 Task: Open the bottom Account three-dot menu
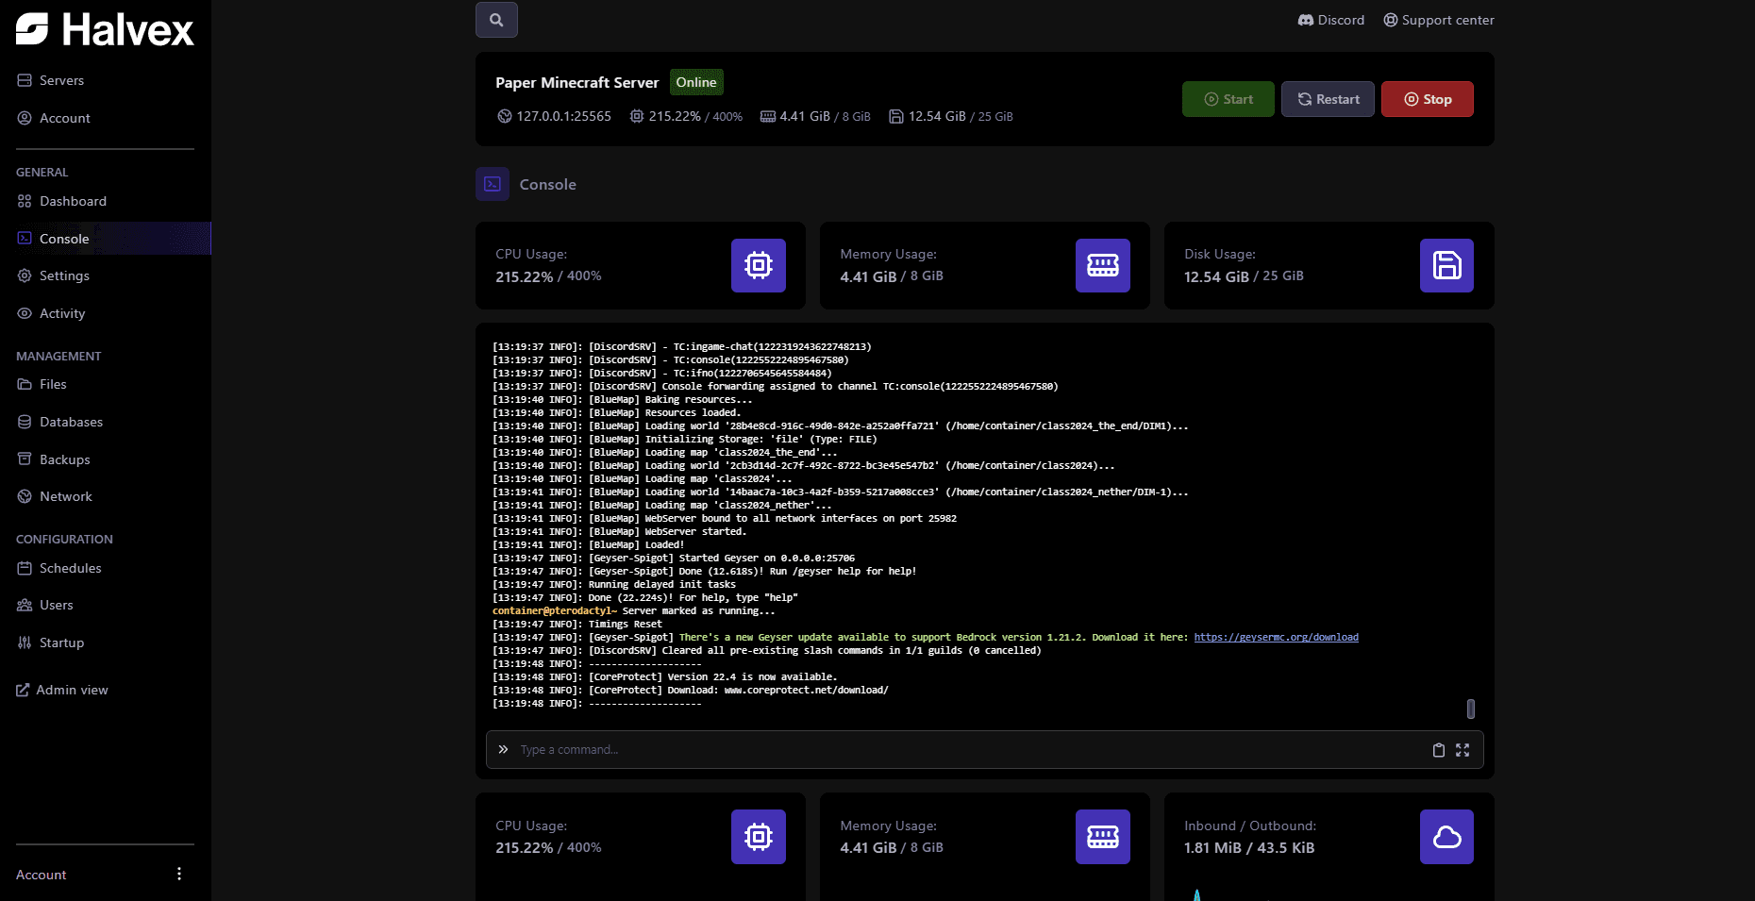(179, 874)
